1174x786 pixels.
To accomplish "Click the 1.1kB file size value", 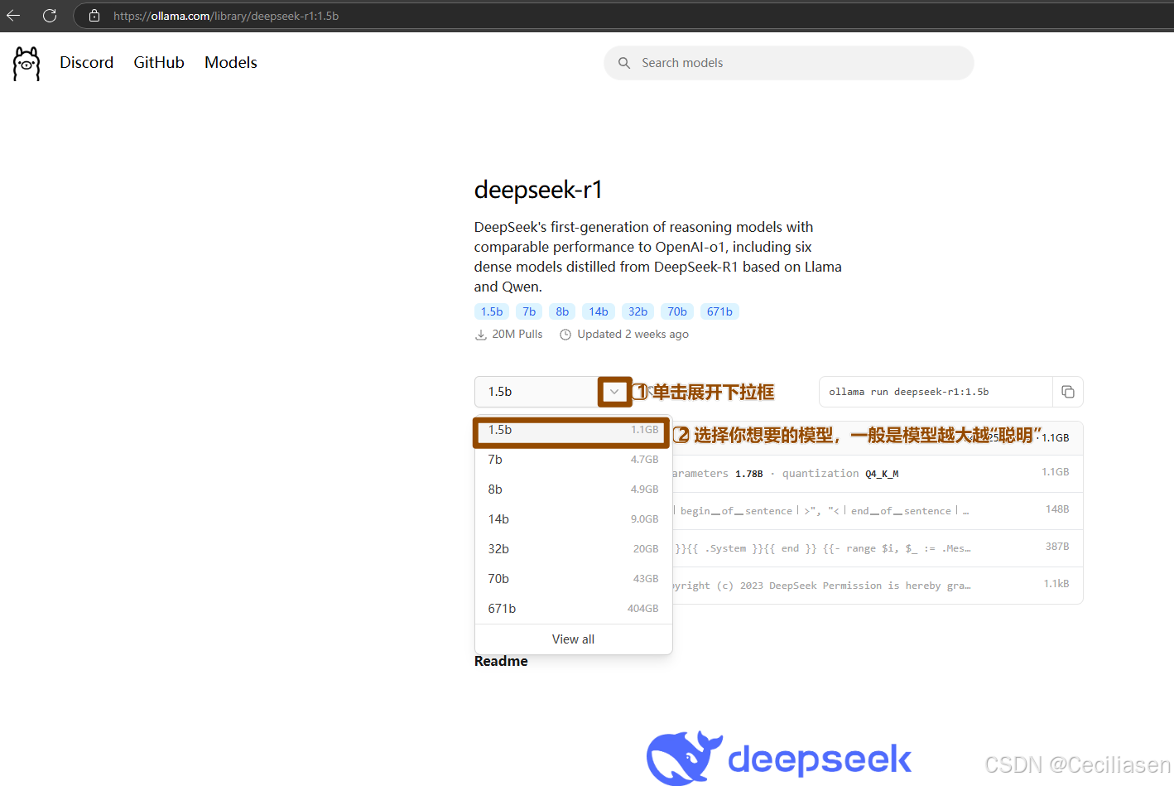I will point(1056,584).
